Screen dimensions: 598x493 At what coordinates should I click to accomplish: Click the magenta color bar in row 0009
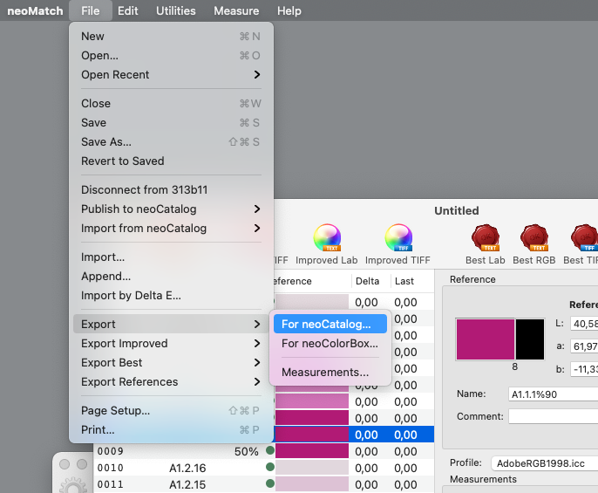(x=312, y=450)
